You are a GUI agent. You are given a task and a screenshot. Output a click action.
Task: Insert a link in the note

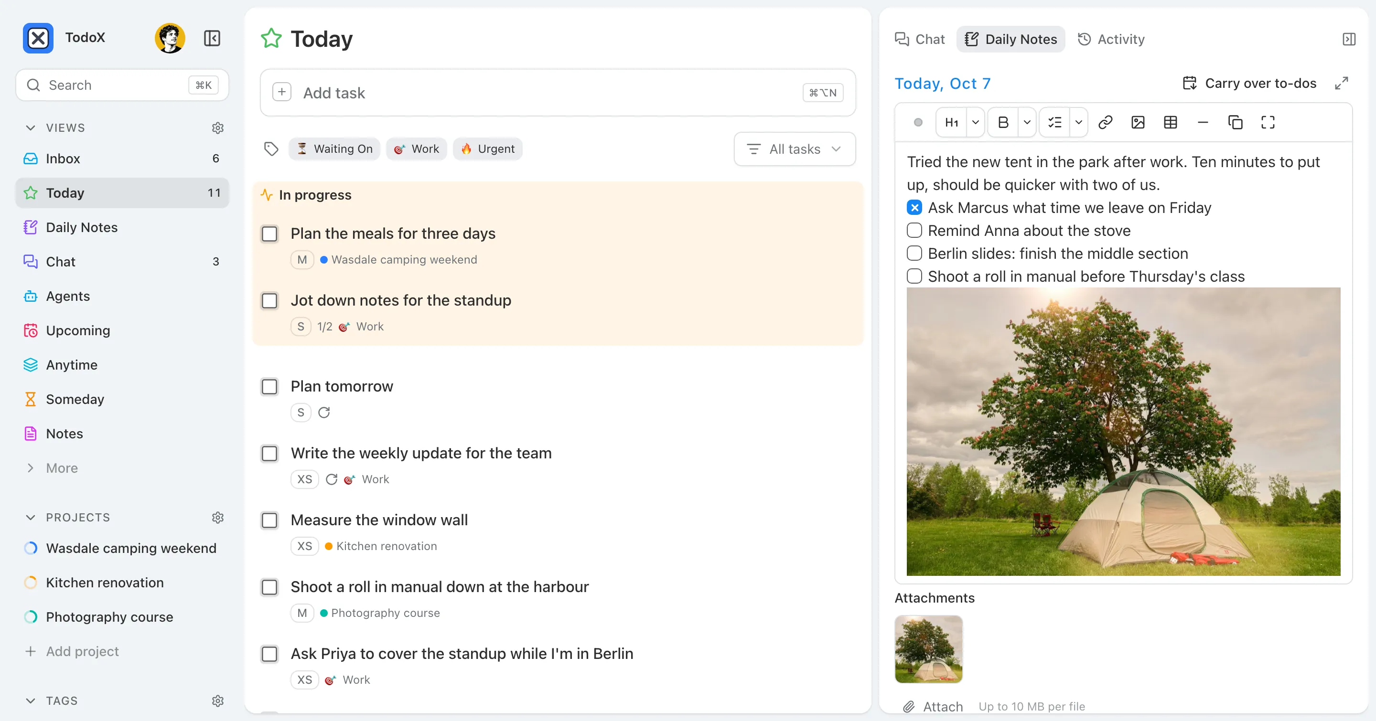[1105, 122]
